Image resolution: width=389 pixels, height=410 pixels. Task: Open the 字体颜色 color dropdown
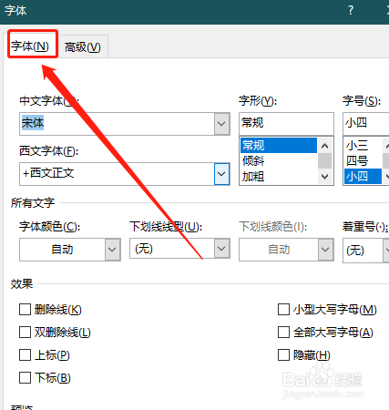pos(113,250)
